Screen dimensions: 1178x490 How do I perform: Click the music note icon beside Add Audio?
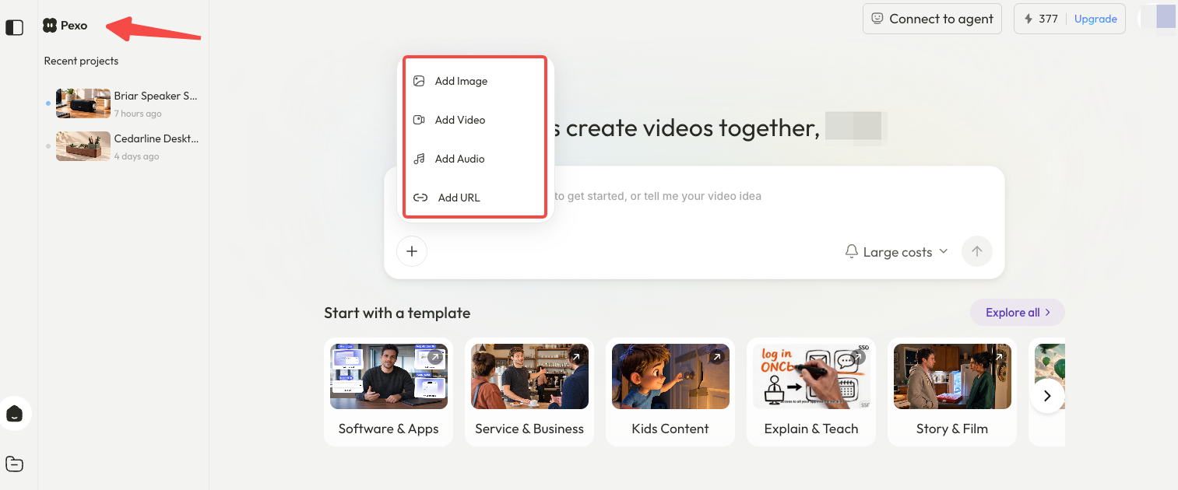point(419,159)
